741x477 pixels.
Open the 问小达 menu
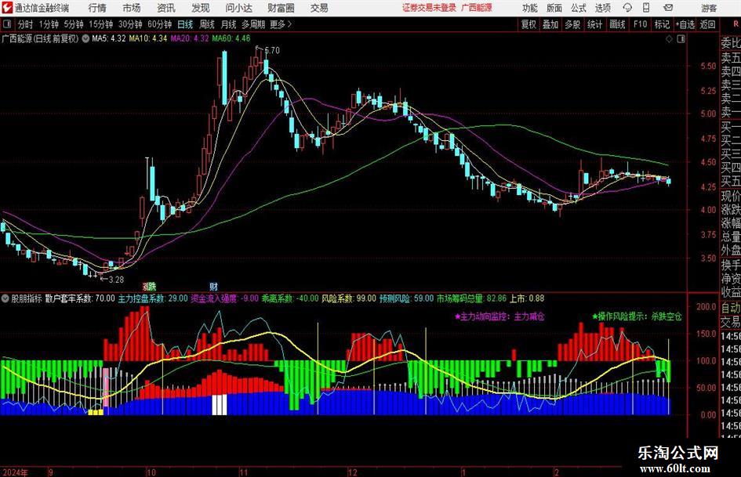pos(238,8)
